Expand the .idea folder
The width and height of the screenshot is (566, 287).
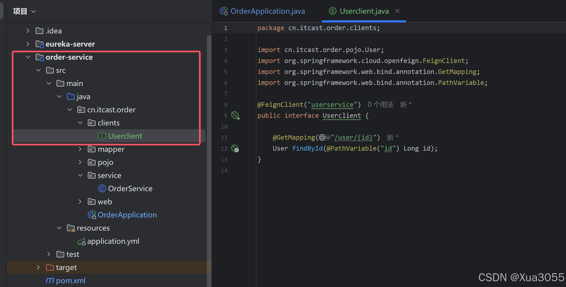[x=28, y=31]
